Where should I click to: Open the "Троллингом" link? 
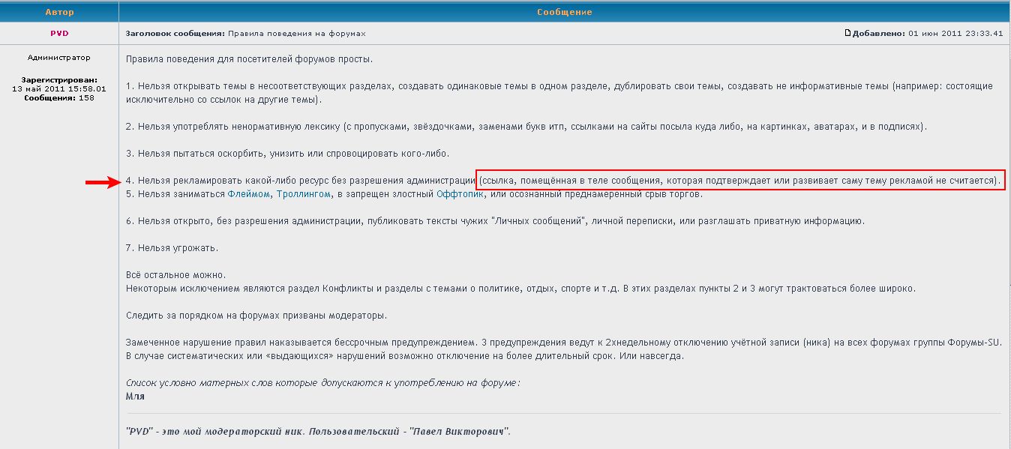tap(304, 194)
